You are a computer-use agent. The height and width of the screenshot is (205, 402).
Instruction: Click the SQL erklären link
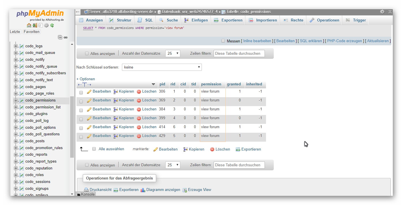[311, 41]
